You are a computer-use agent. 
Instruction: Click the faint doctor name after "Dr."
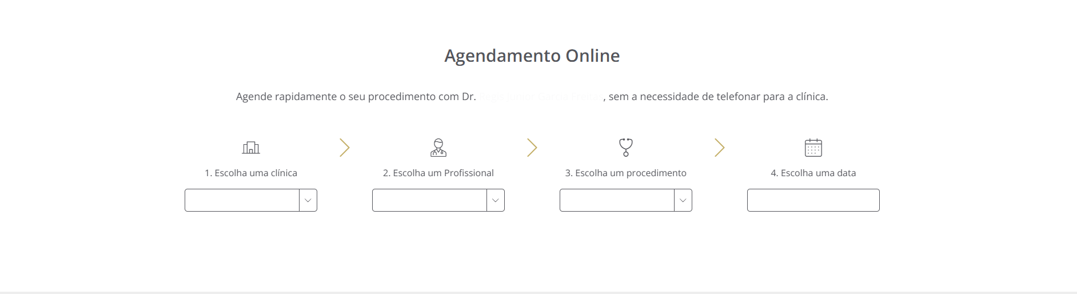click(x=540, y=97)
